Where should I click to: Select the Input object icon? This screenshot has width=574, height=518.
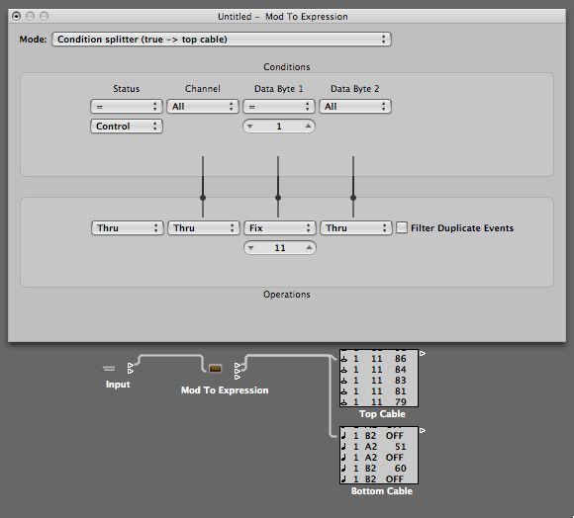tap(109, 369)
